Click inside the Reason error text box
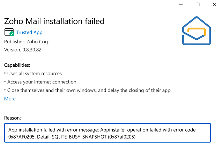Image resolution: width=218 pixels, height=145 pixels. [107, 133]
